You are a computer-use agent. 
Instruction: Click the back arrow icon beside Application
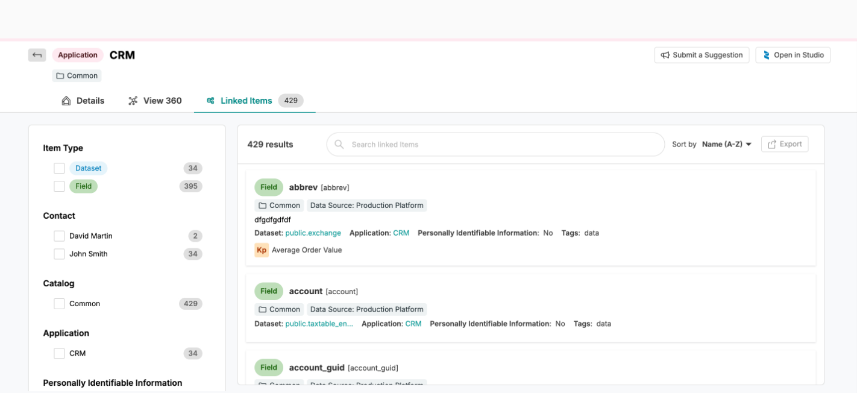tap(37, 55)
